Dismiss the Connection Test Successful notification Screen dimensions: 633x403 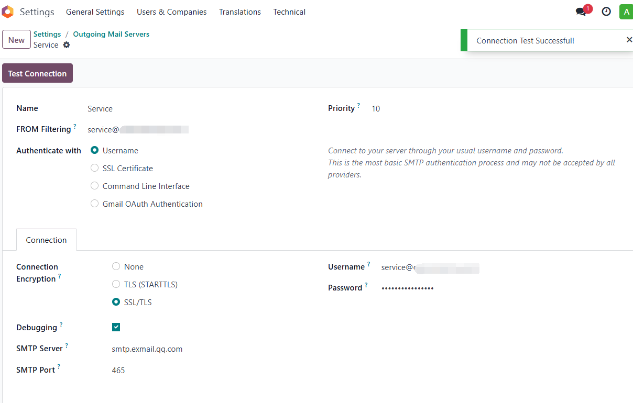629,40
